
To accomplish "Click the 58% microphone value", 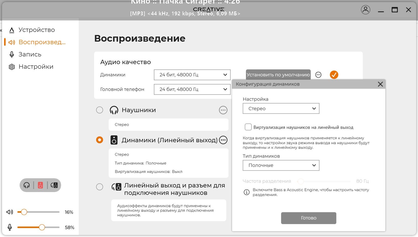I will point(70,228).
